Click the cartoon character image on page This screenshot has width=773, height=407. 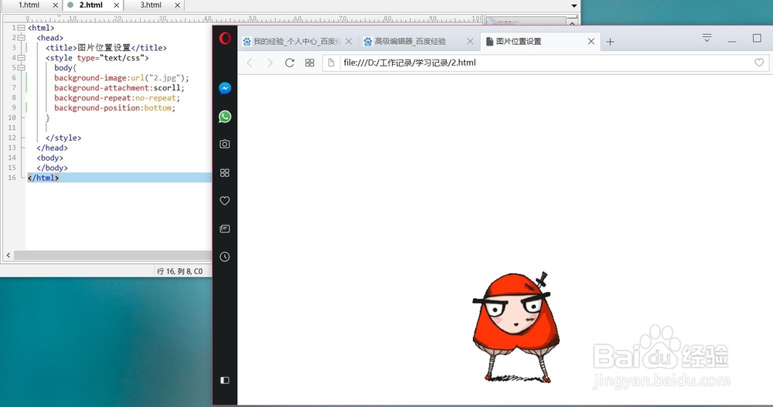pyautogui.click(x=515, y=327)
